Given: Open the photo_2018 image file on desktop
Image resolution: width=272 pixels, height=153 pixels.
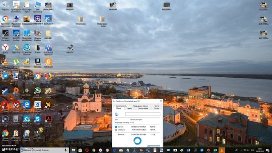Looking at the screenshot, I should tap(37, 135).
